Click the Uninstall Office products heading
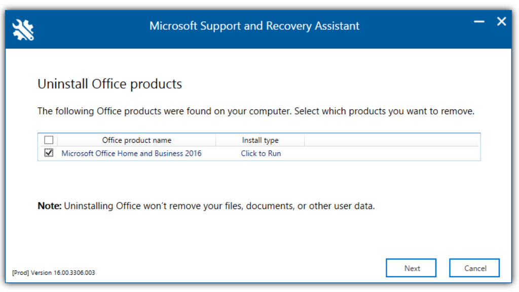 coord(109,84)
